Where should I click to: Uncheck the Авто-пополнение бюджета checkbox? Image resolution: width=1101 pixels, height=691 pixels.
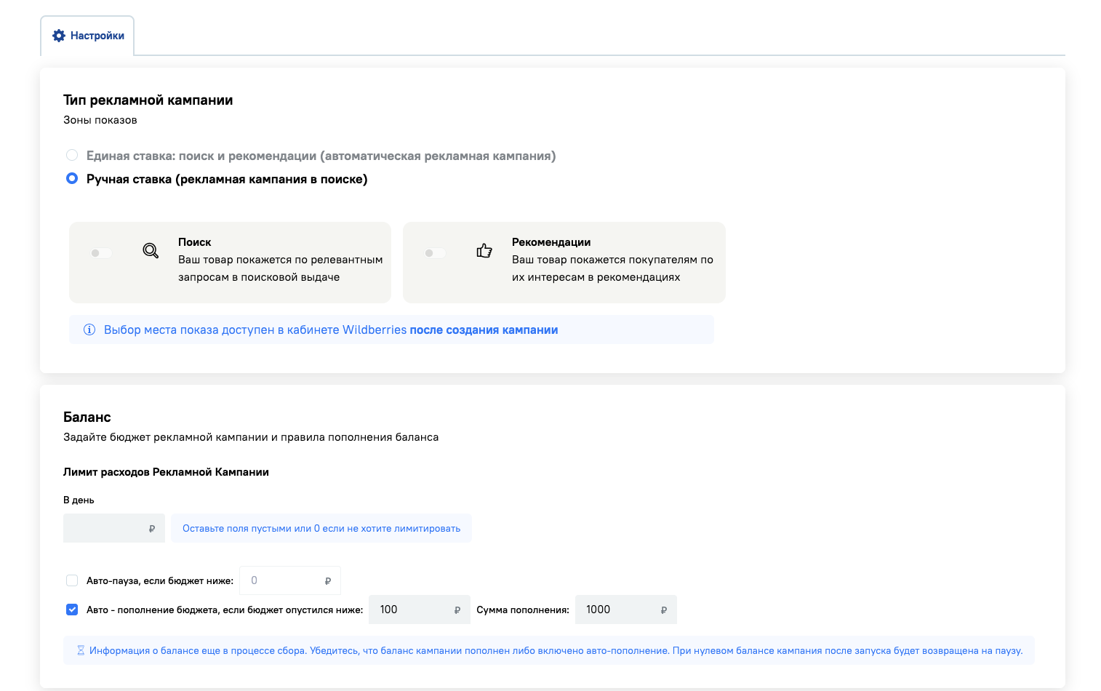coord(72,610)
